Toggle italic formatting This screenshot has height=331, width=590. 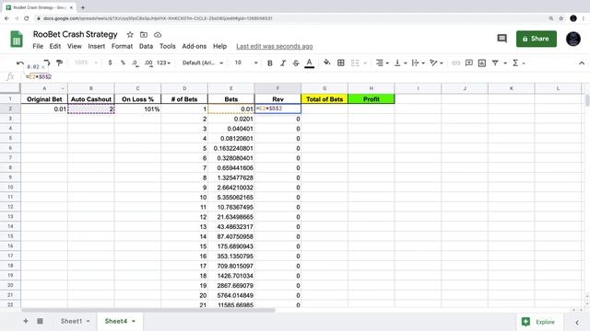click(283, 63)
